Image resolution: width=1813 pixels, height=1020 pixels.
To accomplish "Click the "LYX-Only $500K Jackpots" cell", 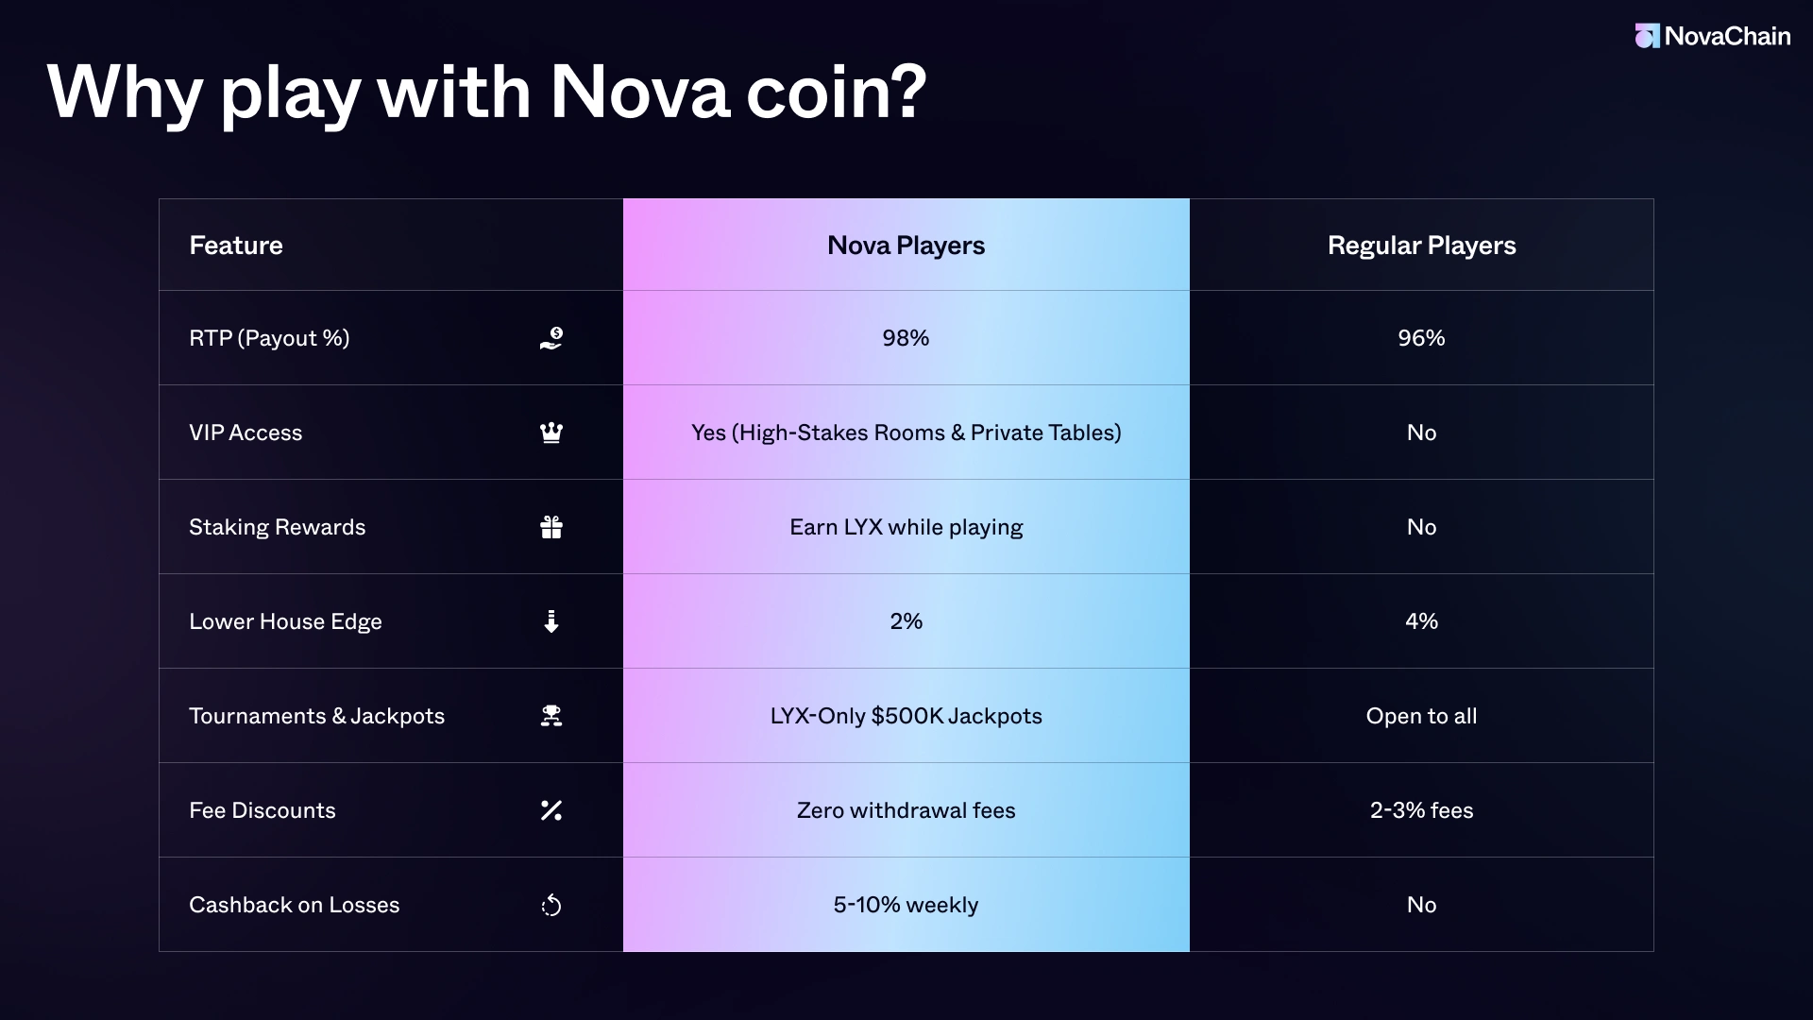I will 906,716.
